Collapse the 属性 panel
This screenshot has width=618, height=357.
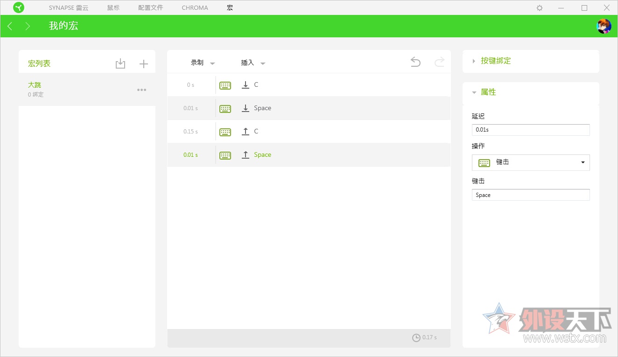(488, 92)
